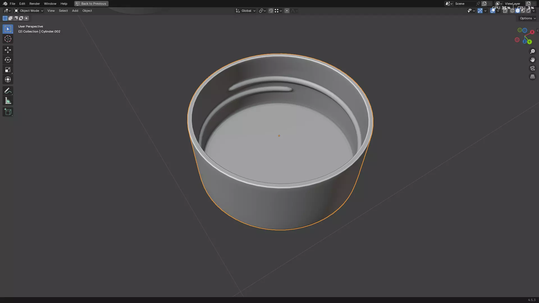Select the Scale tool
The width and height of the screenshot is (539, 303).
8,70
